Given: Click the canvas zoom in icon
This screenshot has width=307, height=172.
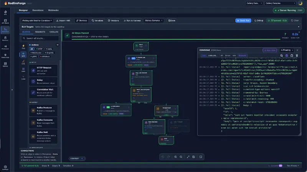Looking at the screenshot, I should coord(175,157).
